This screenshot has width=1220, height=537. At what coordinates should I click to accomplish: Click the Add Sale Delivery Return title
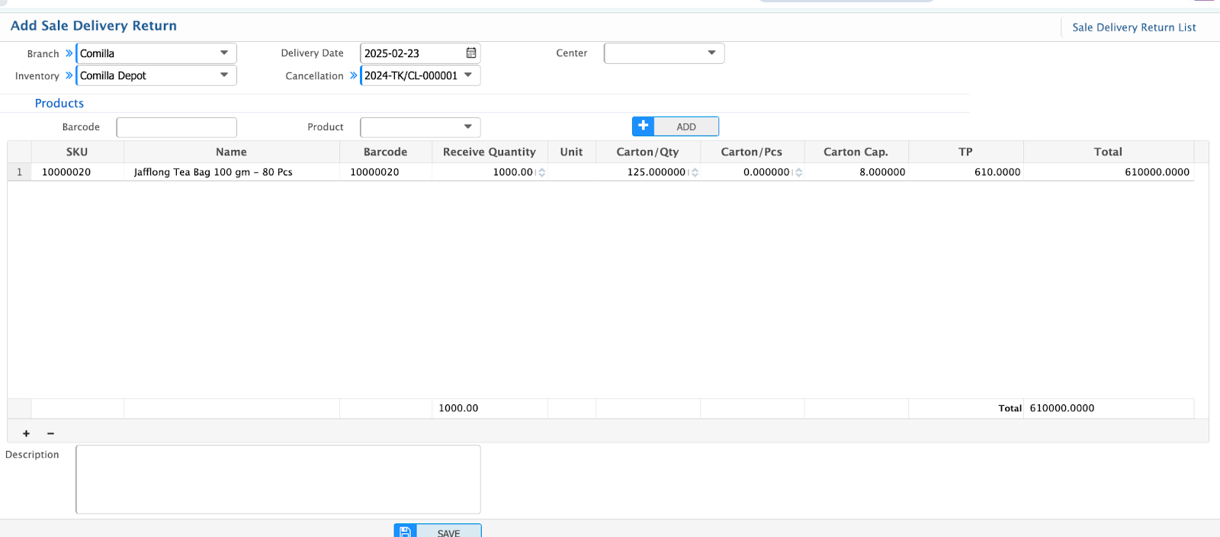coord(94,26)
